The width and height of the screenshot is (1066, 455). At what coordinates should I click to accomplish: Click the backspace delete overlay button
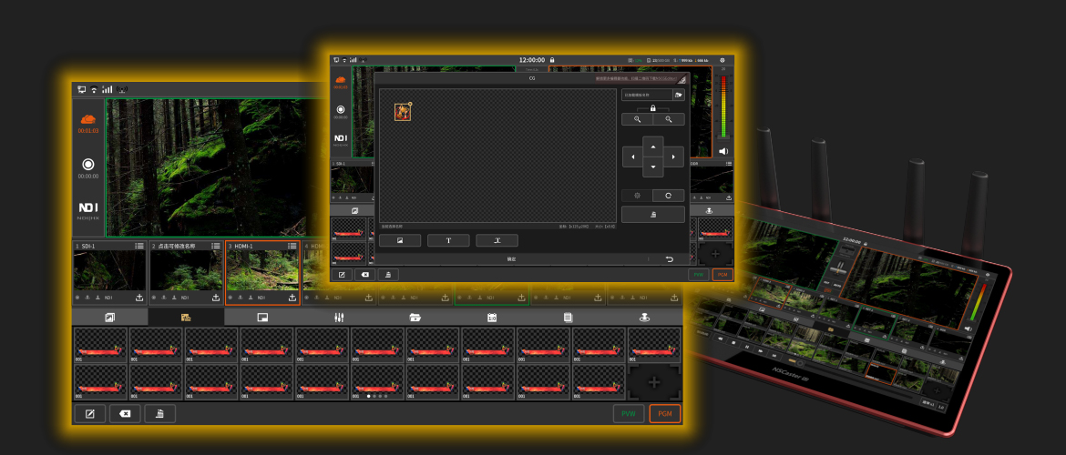[x=125, y=414]
